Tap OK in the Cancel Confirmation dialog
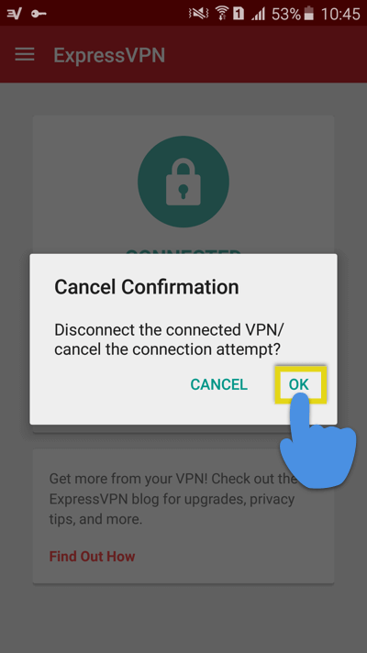 coord(299,384)
